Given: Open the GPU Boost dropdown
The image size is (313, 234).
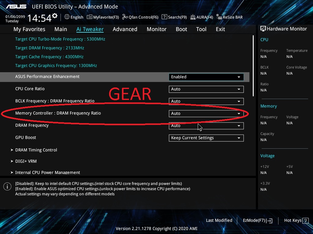Looking at the screenshot, I should tap(206, 138).
